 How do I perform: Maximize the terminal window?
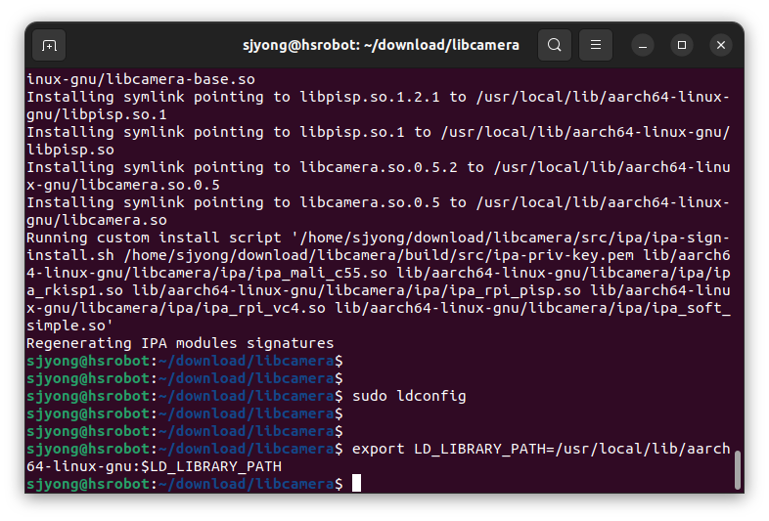point(682,46)
